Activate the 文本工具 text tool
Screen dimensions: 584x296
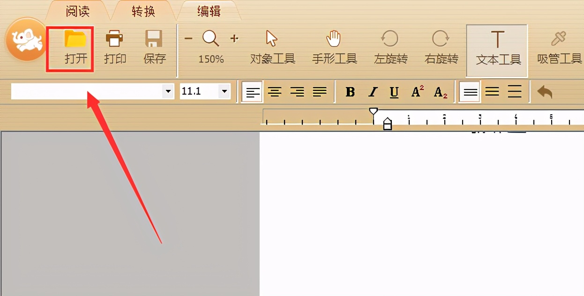tap(497, 51)
